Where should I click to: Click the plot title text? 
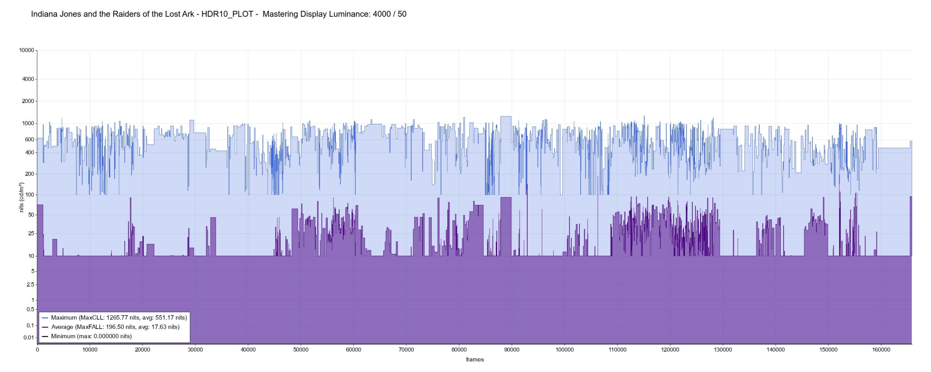(x=219, y=14)
